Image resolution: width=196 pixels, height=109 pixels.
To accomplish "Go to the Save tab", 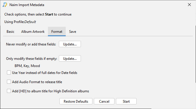I will tap(73, 32).
